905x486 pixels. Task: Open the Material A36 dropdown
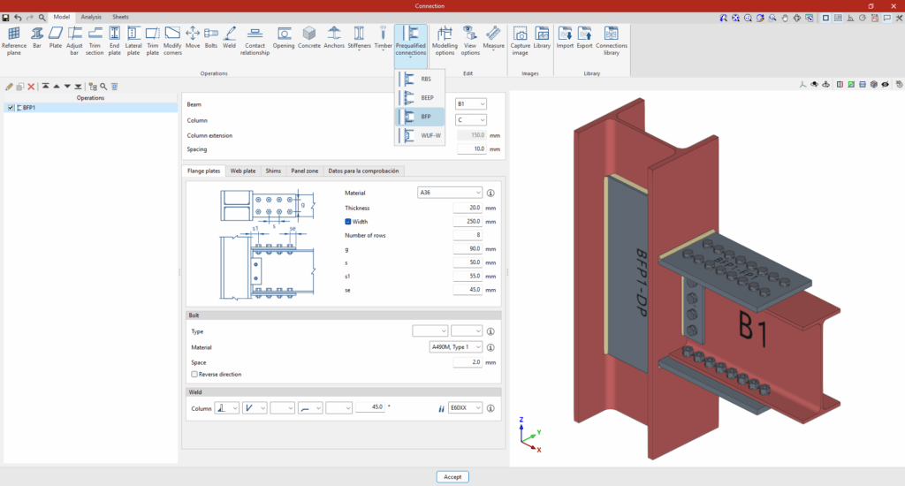pyautogui.click(x=449, y=193)
